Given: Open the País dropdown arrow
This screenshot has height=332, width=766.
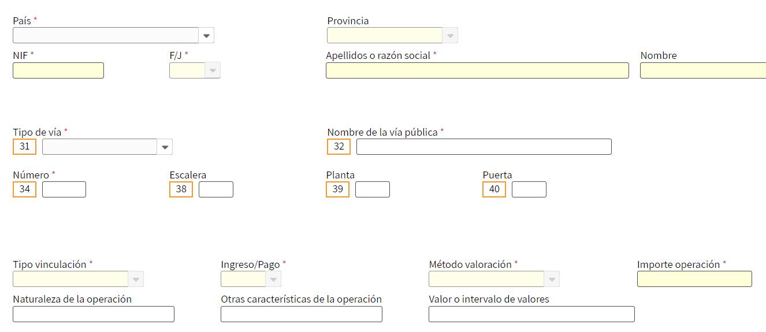Looking at the screenshot, I should pyautogui.click(x=207, y=36).
